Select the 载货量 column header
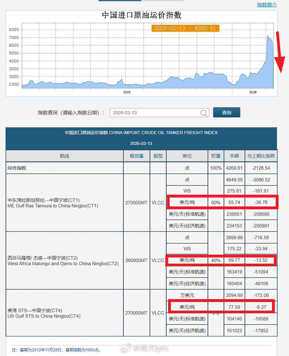Viewport: 289px width, 356px height. tap(137, 156)
